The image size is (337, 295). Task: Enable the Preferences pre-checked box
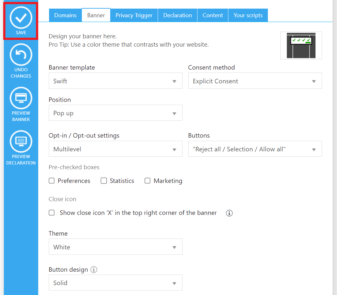tap(52, 181)
